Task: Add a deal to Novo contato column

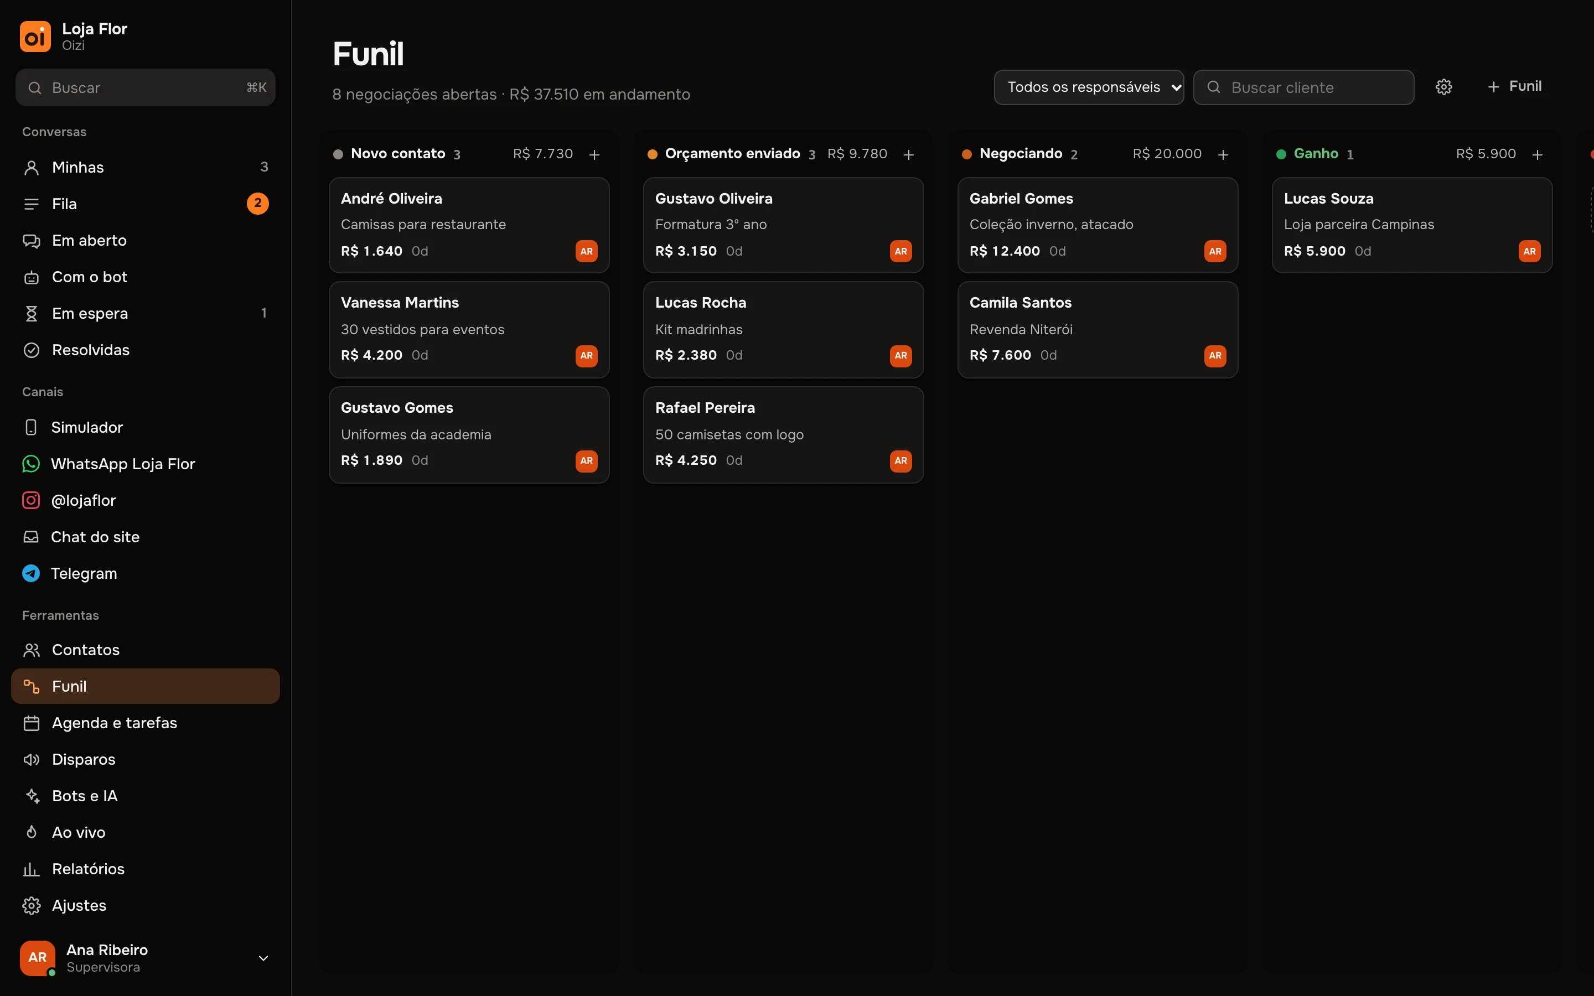Action: pyautogui.click(x=594, y=154)
